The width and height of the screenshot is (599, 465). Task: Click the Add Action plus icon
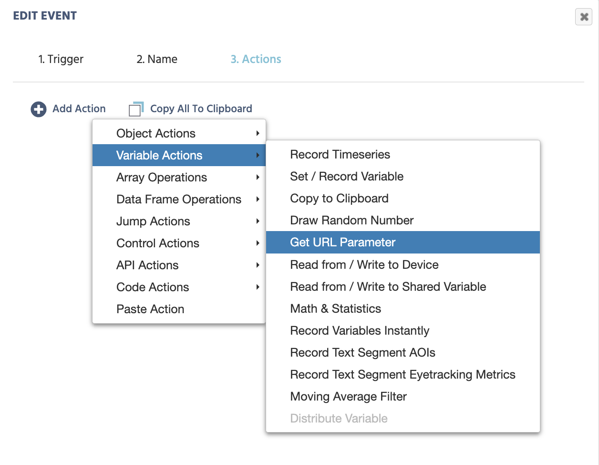(39, 109)
